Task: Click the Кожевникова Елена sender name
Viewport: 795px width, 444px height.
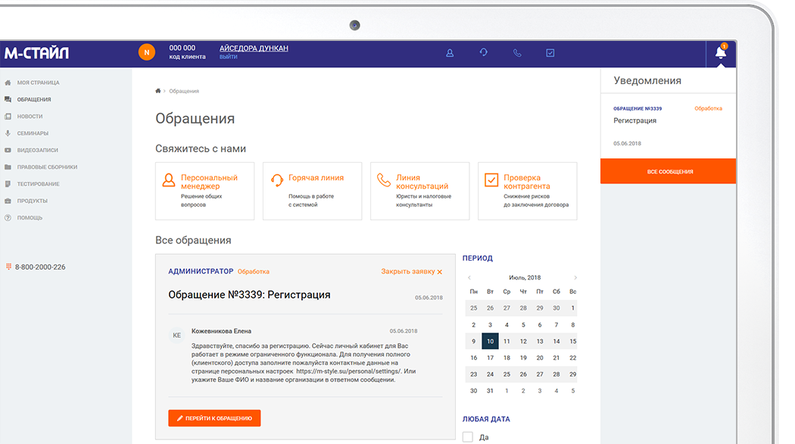Action: 221,331
